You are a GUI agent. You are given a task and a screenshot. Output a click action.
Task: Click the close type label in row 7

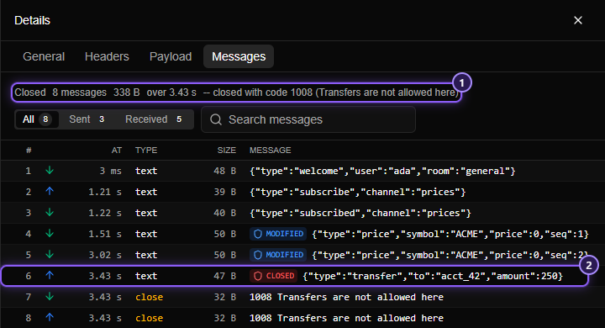coord(149,297)
